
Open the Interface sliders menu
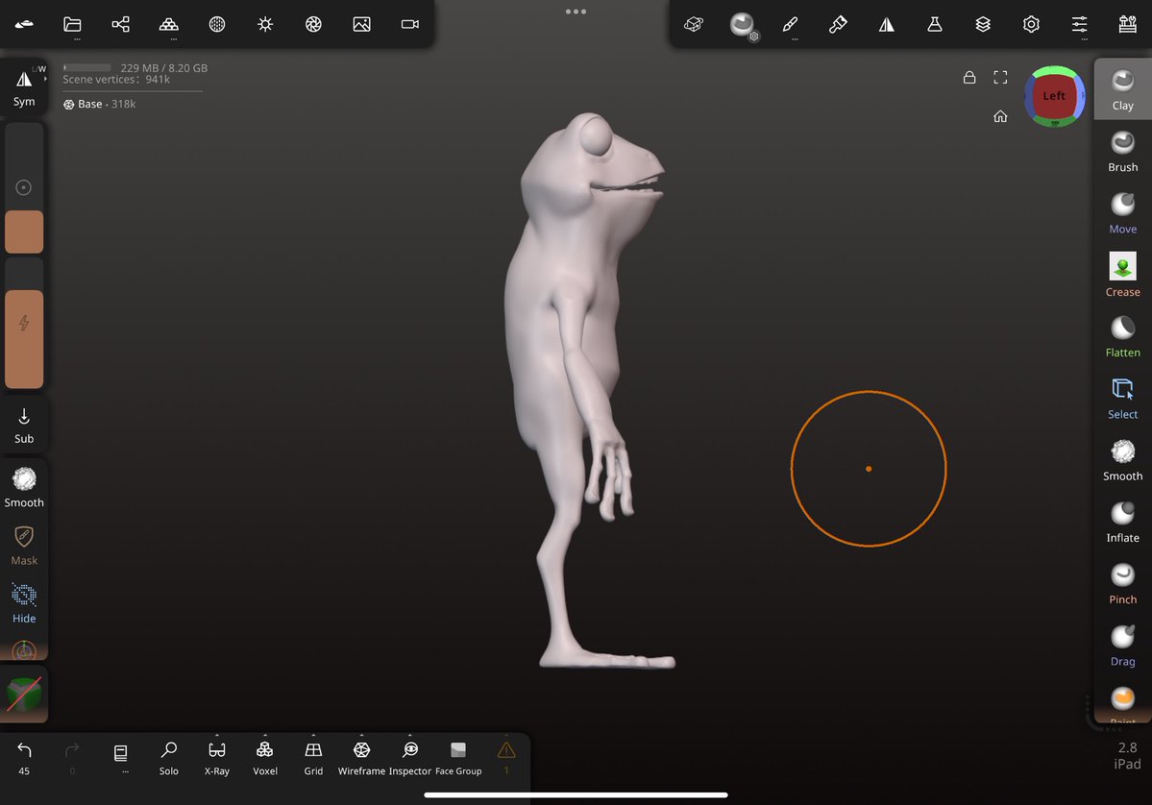(1079, 24)
